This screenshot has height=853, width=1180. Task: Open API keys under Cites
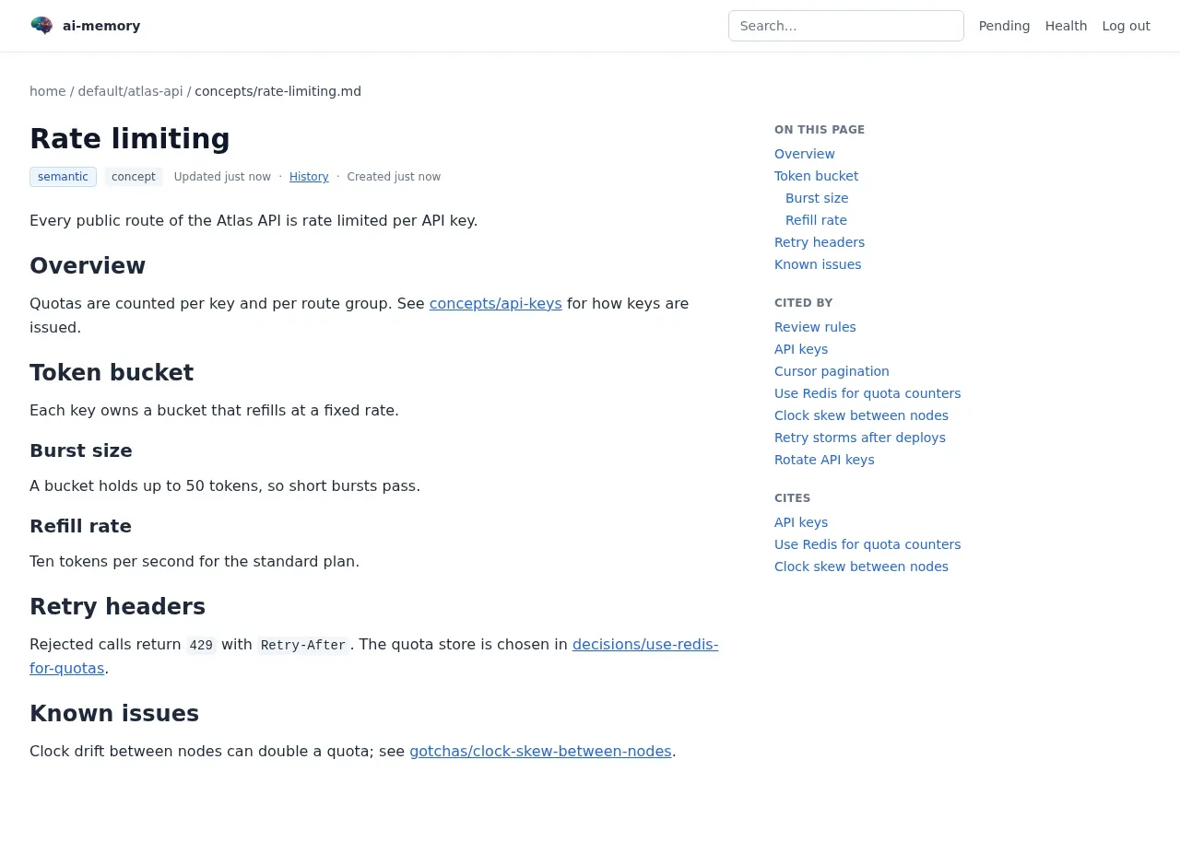(801, 522)
